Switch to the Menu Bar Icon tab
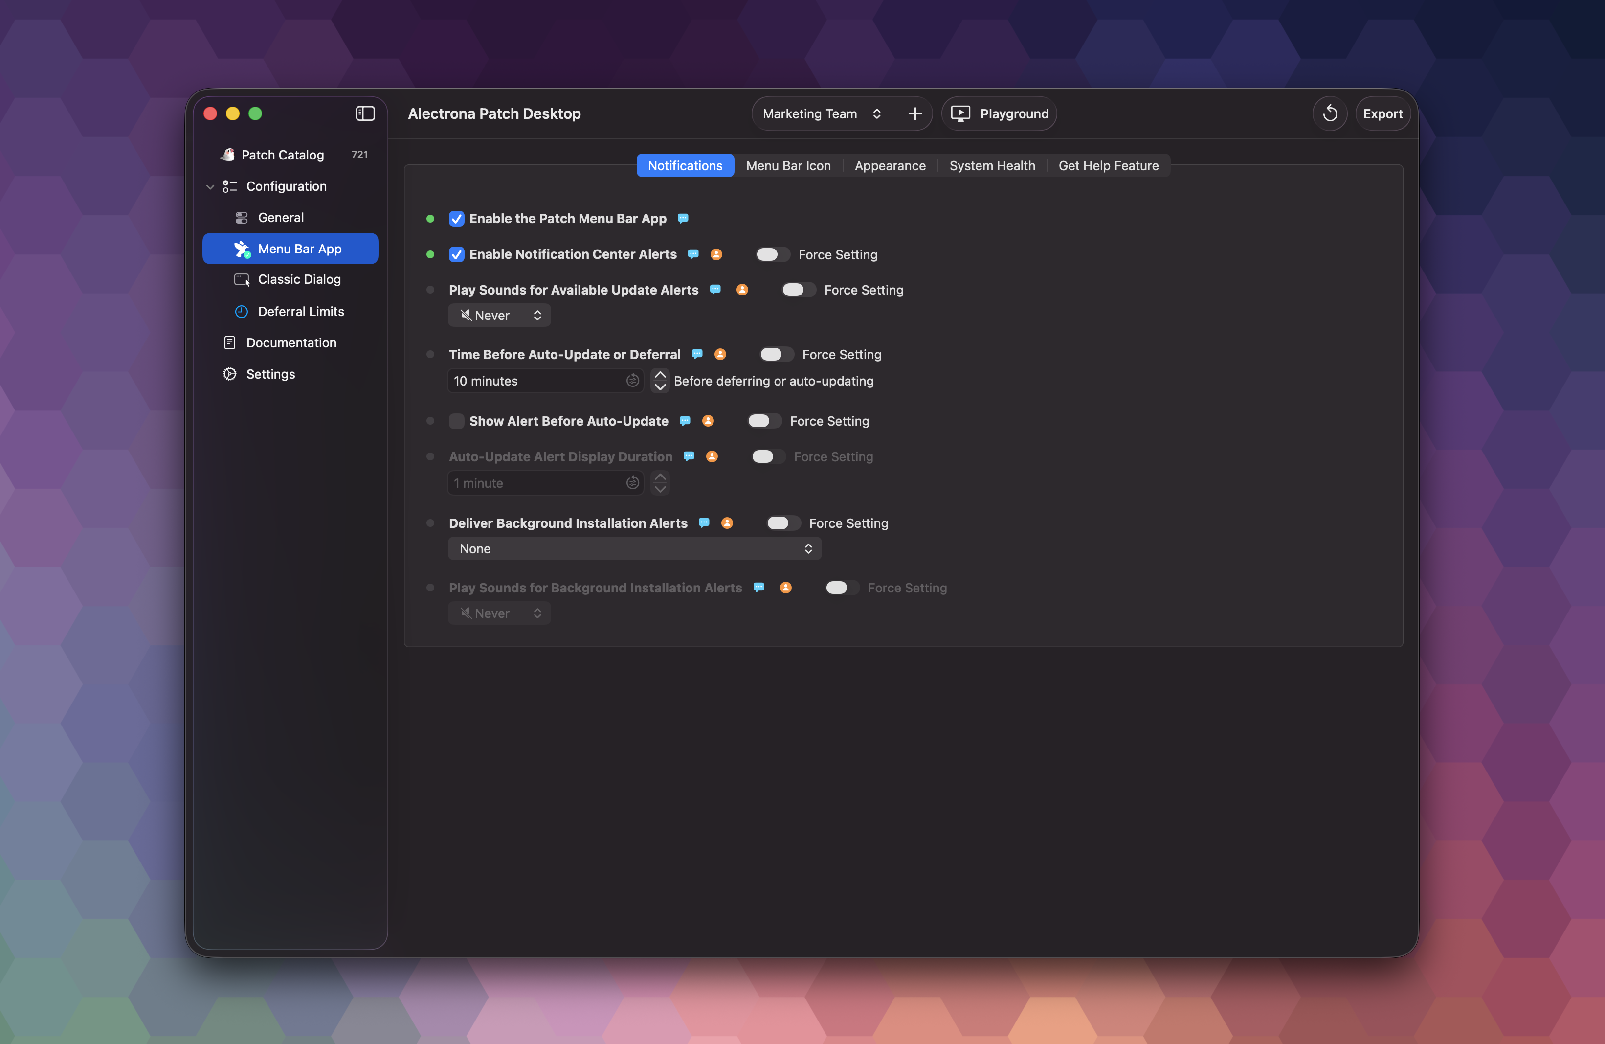This screenshot has height=1044, width=1605. (788, 165)
